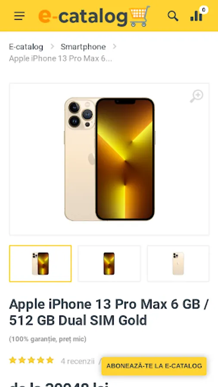Open the hamburger menu

coord(19,16)
